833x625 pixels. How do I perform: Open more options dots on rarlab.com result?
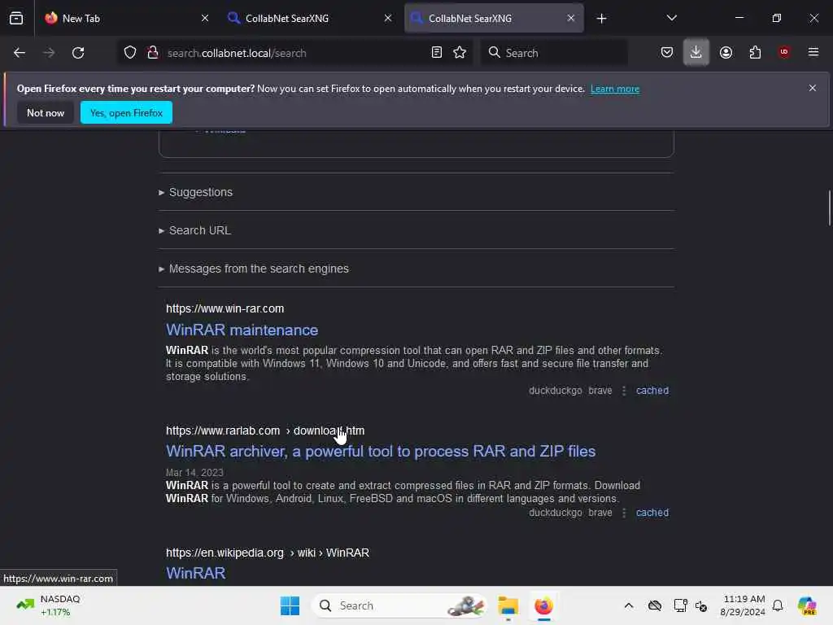click(x=624, y=513)
